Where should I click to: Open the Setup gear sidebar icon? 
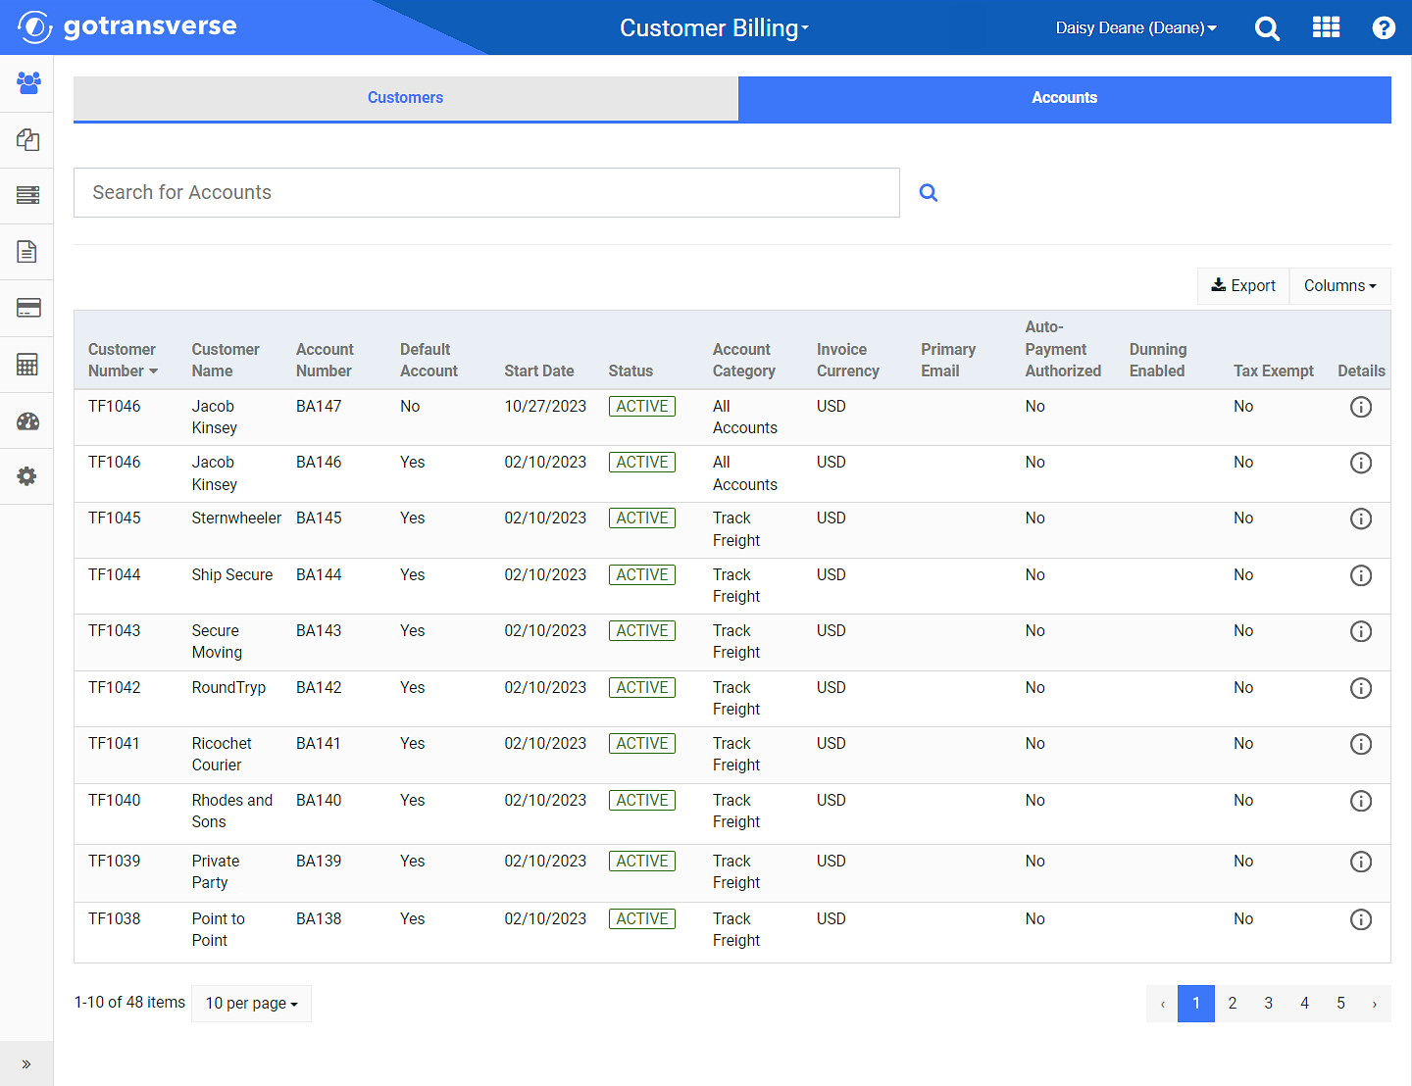27,476
